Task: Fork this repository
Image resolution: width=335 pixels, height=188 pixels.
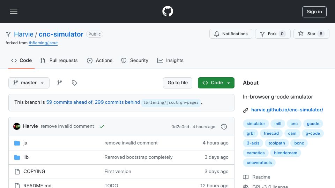Action: pos(273,34)
